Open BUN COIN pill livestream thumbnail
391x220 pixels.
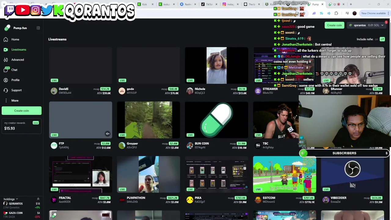(217, 120)
